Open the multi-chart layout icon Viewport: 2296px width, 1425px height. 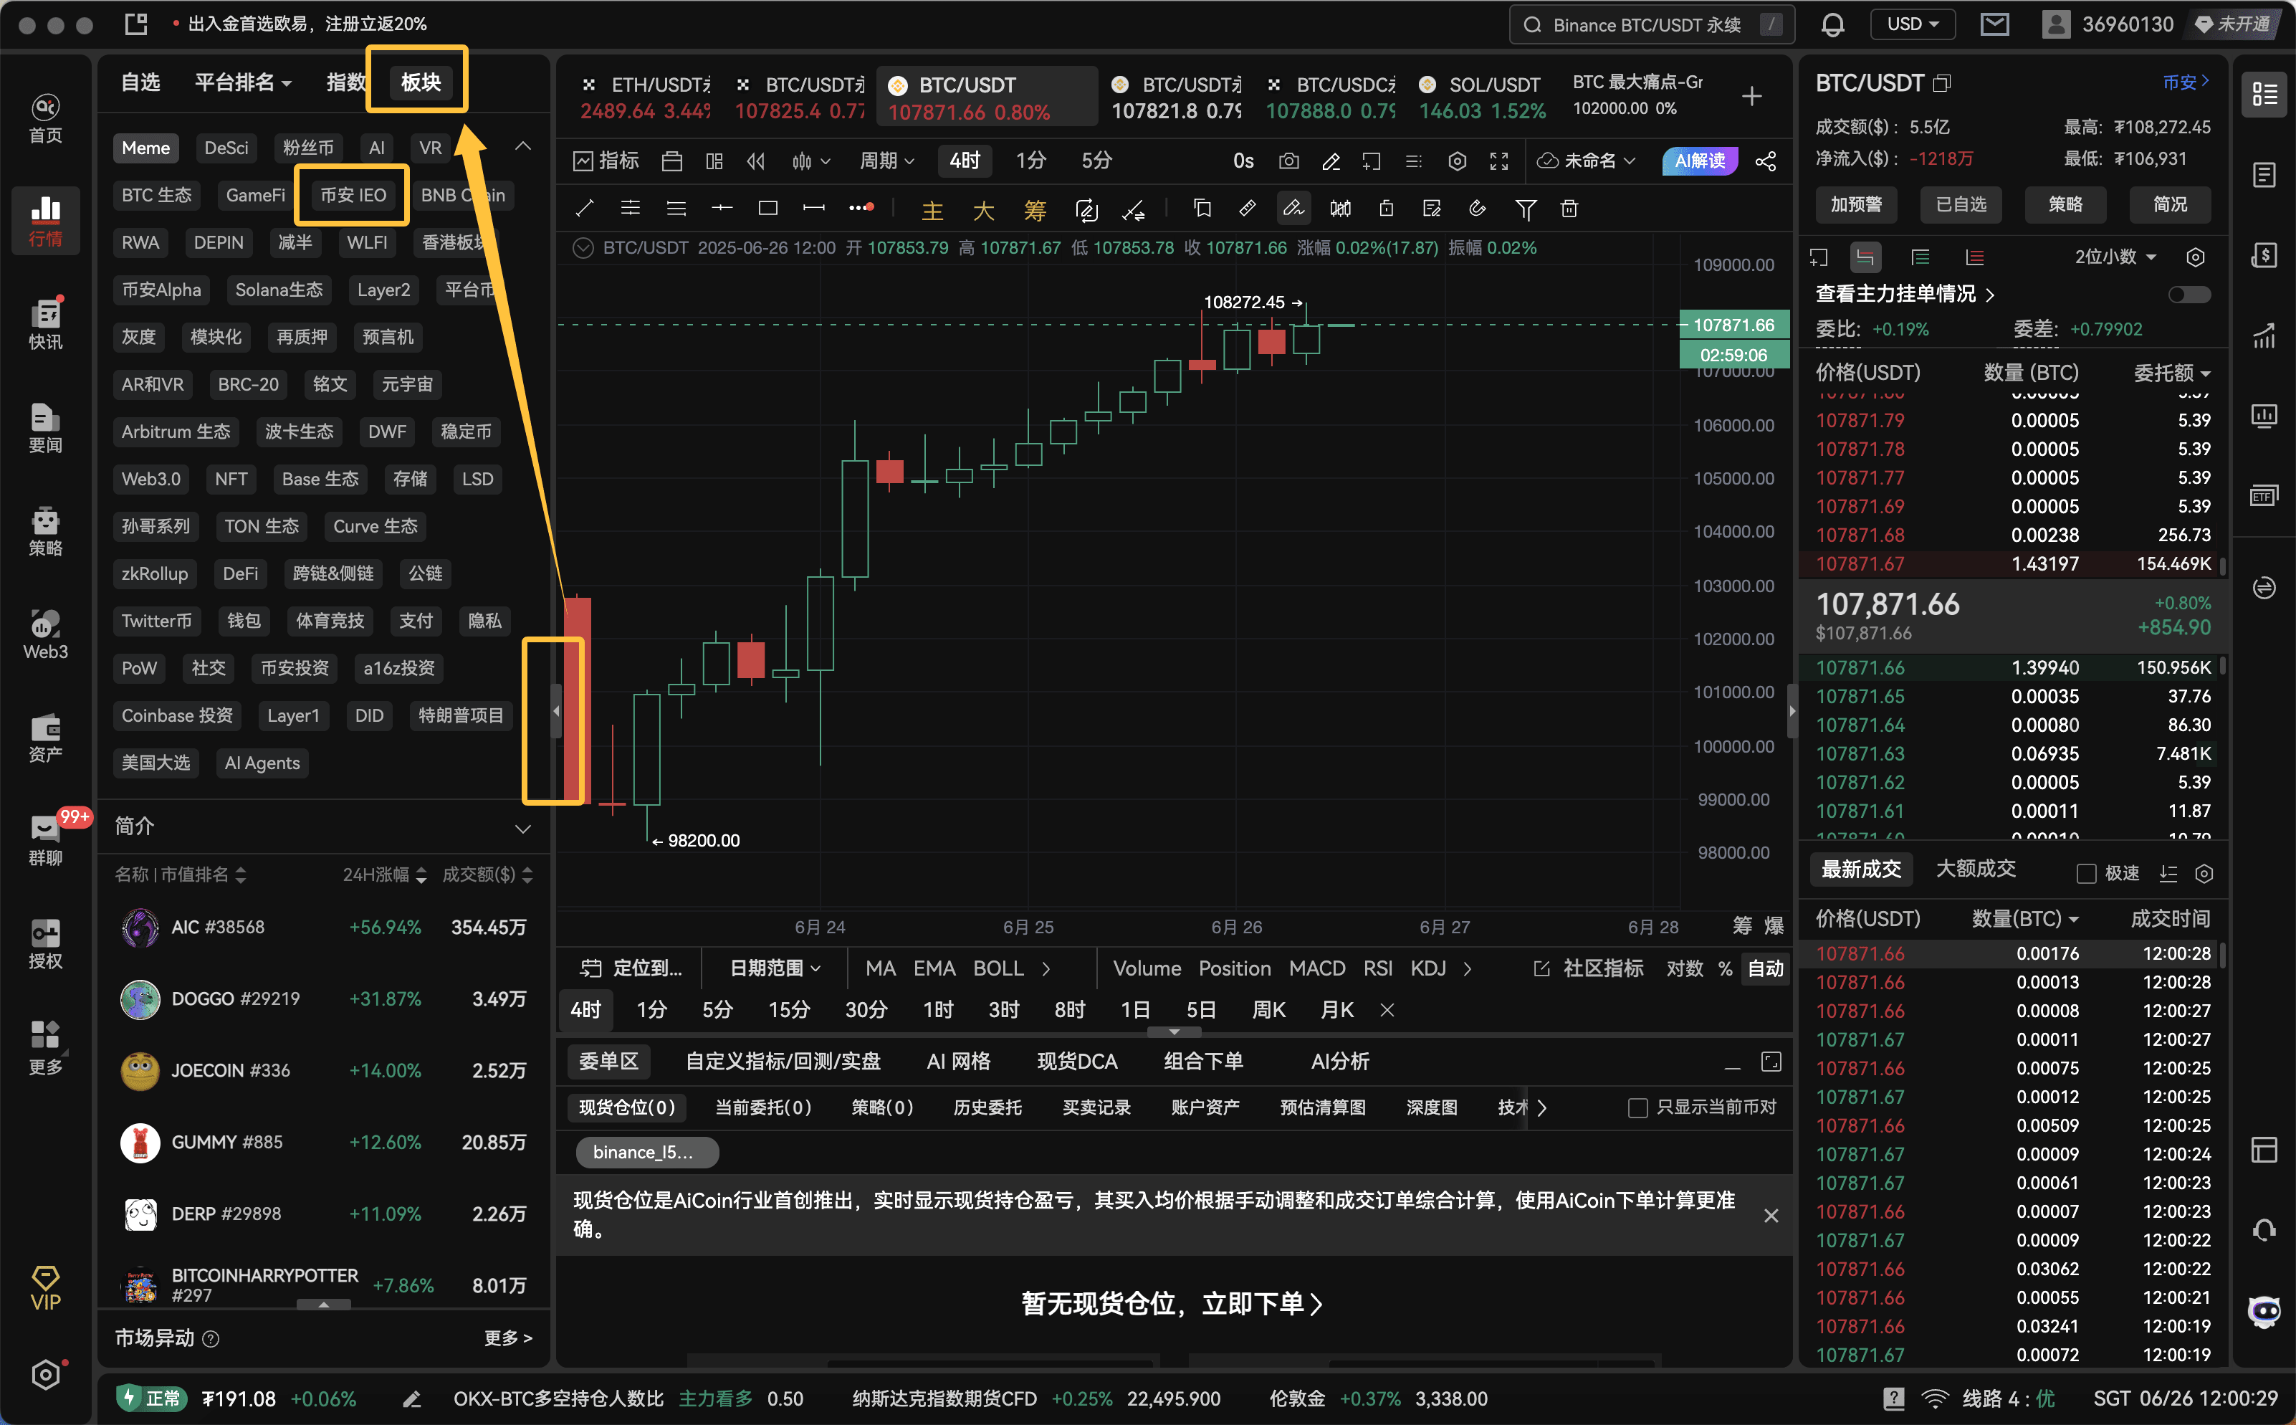[x=714, y=161]
